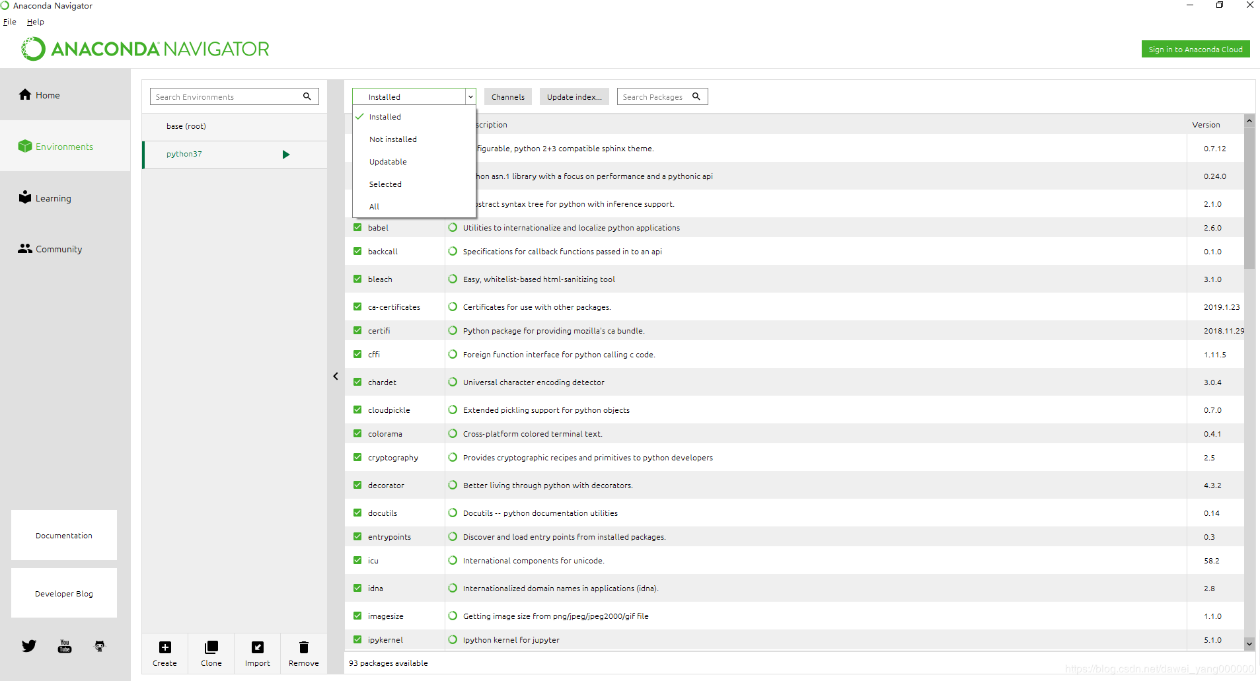Clone the selected environment
Viewport: 1260px width, 681px height.
point(211,653)
